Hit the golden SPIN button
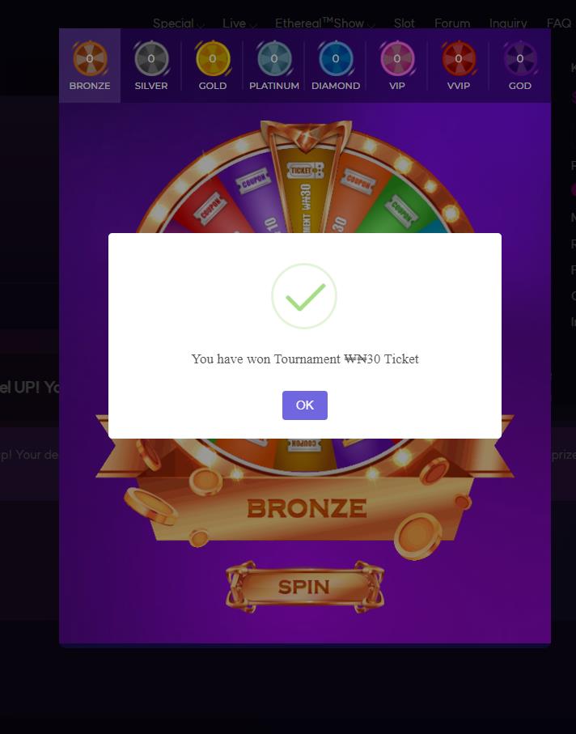The image size is (576, 734). (305, 587)
